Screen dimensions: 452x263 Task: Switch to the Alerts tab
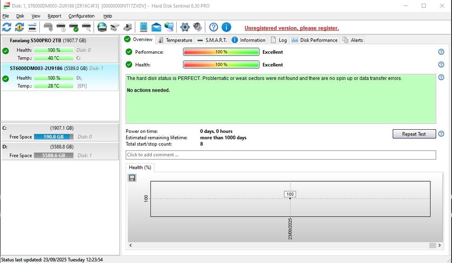pos(353,40)
